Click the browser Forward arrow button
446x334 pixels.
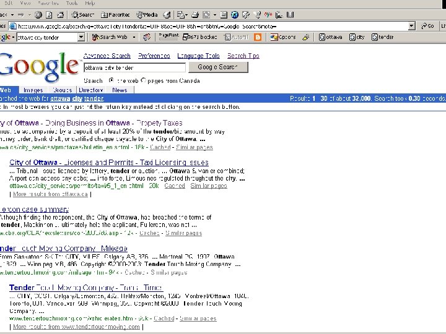21,15
